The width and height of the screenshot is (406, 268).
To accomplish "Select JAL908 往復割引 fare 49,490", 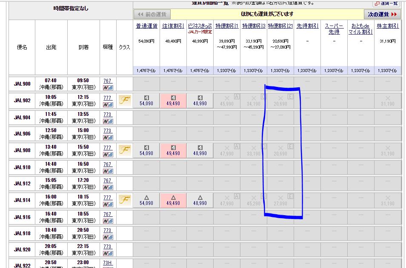I will tap(173, 150).
